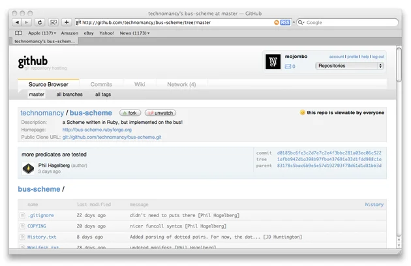Open the COPYING file
The height and width of the screenshot is (266, 411).
[37, 226]
